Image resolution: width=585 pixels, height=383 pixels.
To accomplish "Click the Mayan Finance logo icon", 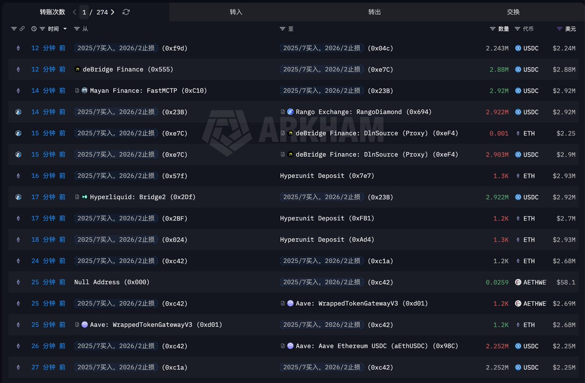I will pyautogui.click(x=85, y=91).
